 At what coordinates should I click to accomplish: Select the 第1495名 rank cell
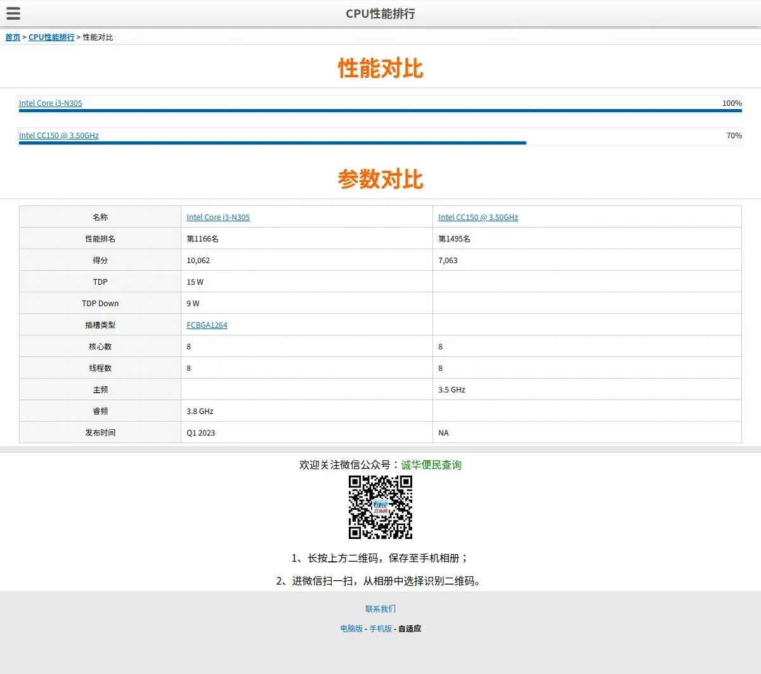587,238
